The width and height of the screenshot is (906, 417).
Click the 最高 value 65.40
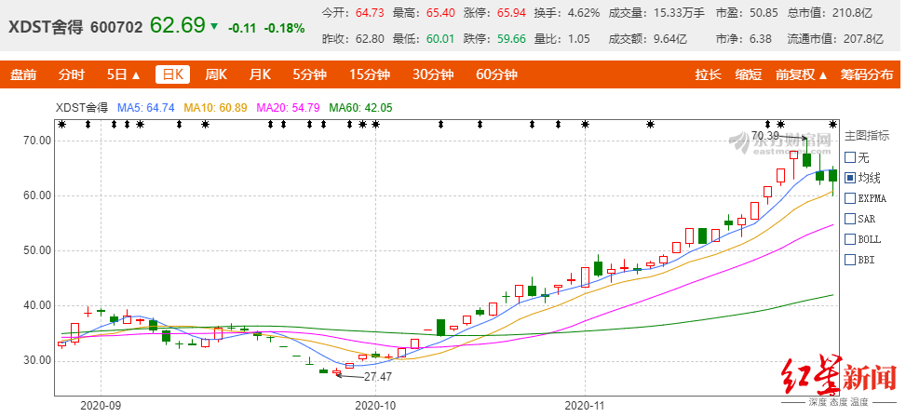(440, 12)
